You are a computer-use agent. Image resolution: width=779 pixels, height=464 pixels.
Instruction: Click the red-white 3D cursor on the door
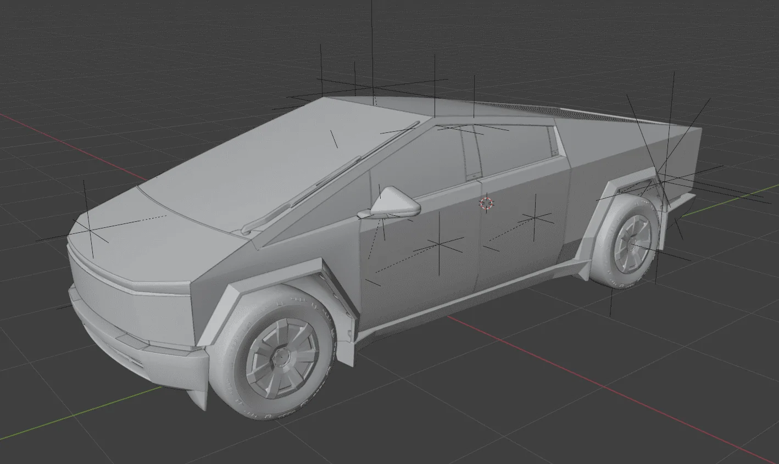tap(486, 203)
